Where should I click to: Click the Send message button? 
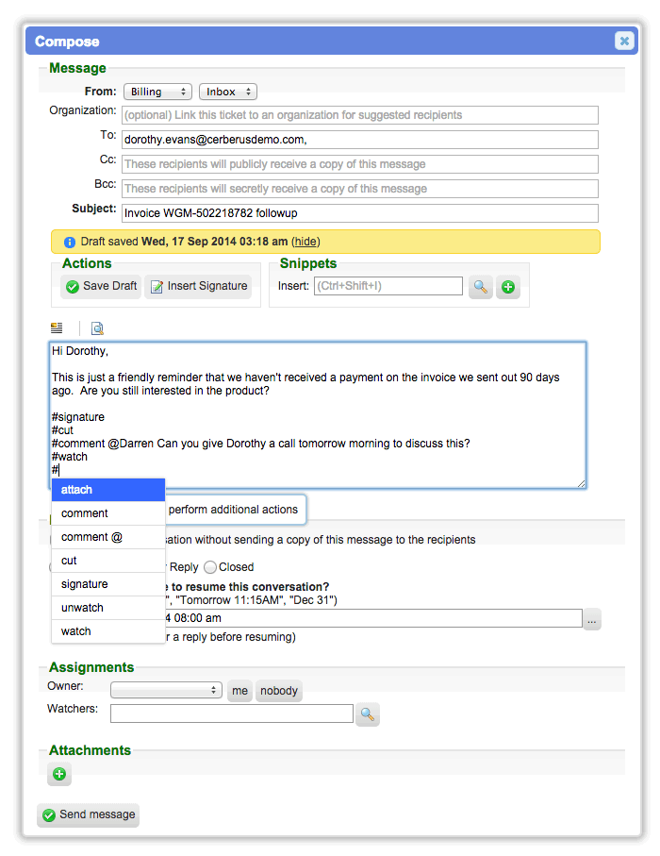click(x=89, y=815)
